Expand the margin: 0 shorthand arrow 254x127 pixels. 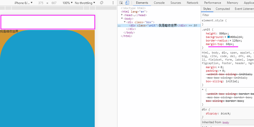pos(219,67)
